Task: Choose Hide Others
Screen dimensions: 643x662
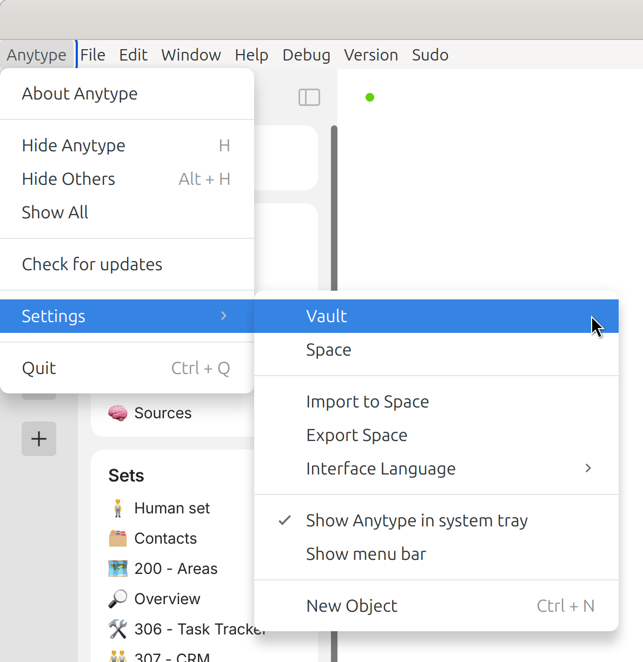Action: click(x=127, y=179)
